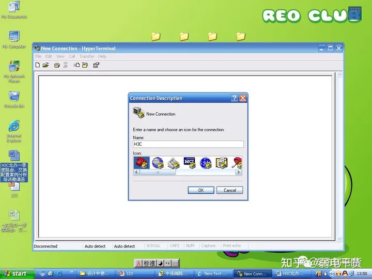Maximize the HyperTerminal window

click(x=330, y=48)
